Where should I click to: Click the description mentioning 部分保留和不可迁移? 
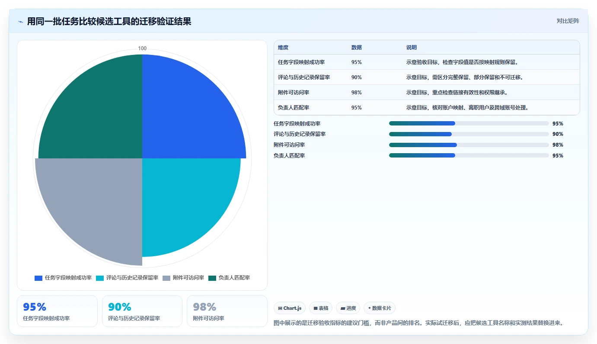(465, 77)
